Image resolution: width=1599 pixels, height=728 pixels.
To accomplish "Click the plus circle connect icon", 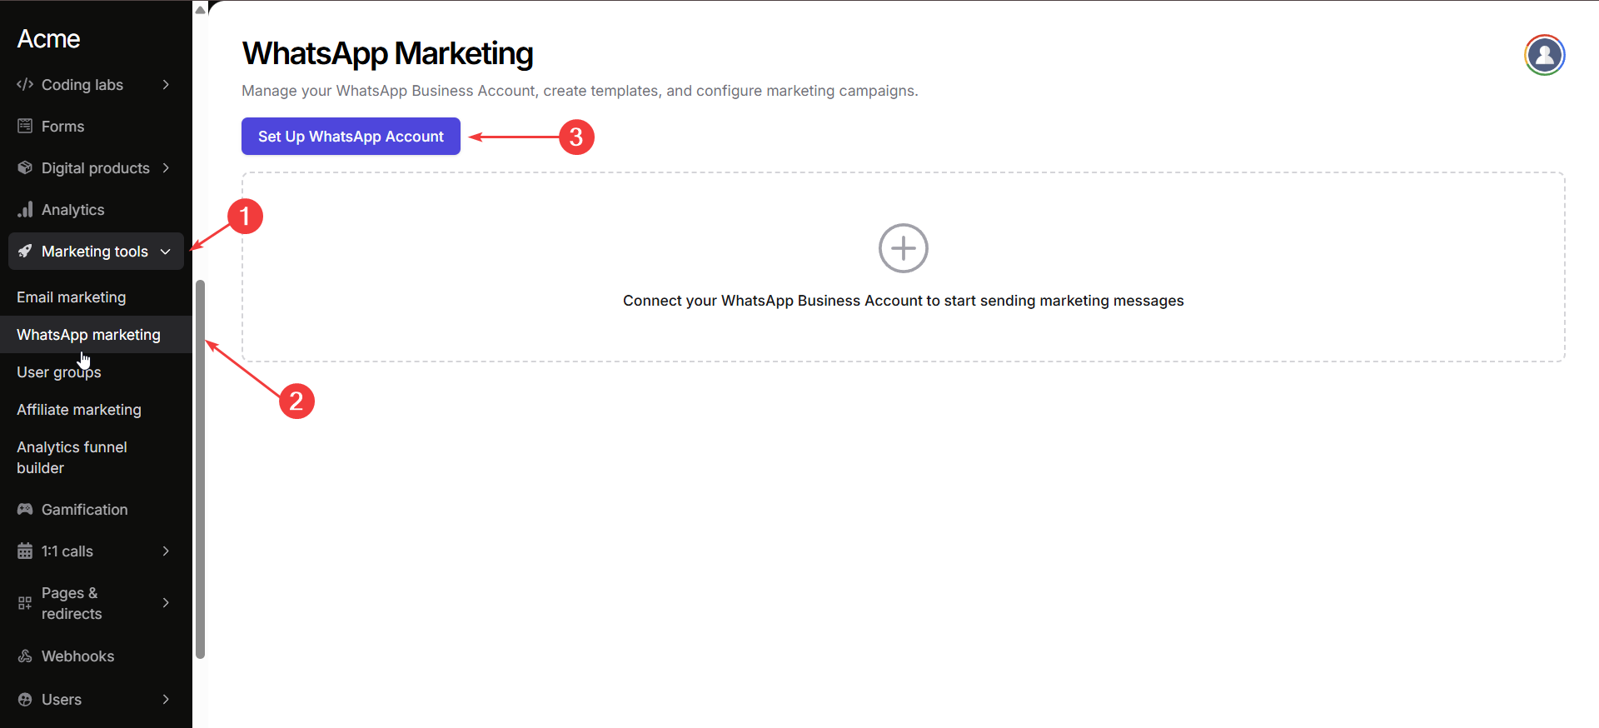I will [903, 248].
